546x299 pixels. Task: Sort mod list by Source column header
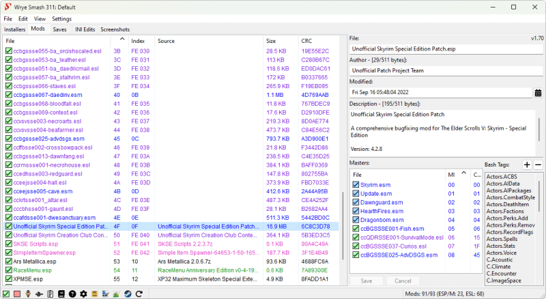pos(209,41)
